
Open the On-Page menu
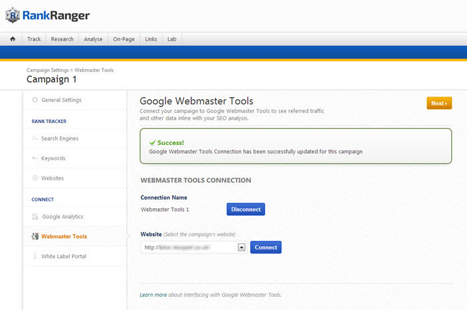[124, 39]
